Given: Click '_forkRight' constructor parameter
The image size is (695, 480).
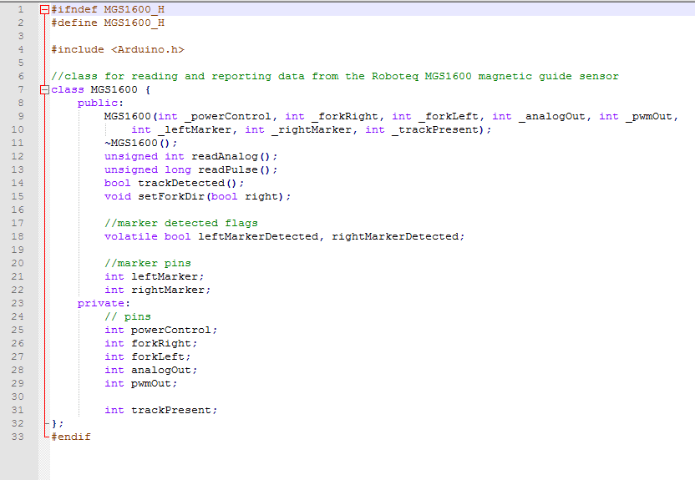Looking at the screenshot, I should (345, 117).
